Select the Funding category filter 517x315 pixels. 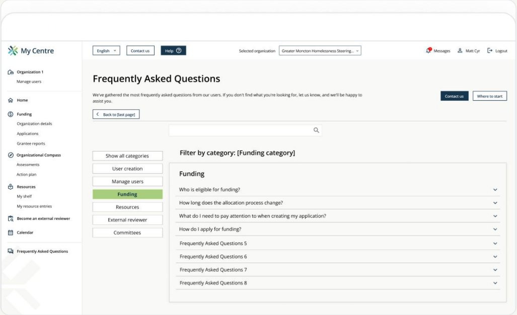coord(127,194)
